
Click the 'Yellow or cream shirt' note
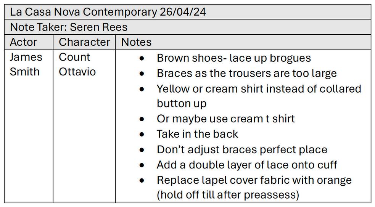(x=259, y=96)
